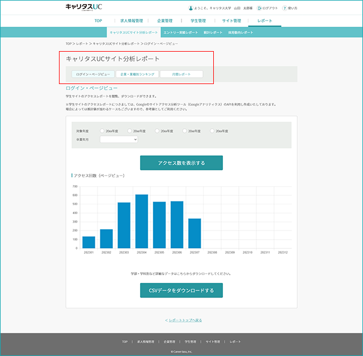Click レポート in the breadcrumb trail
The height and width of the screenshot is (356, 363).
(82, 44)
